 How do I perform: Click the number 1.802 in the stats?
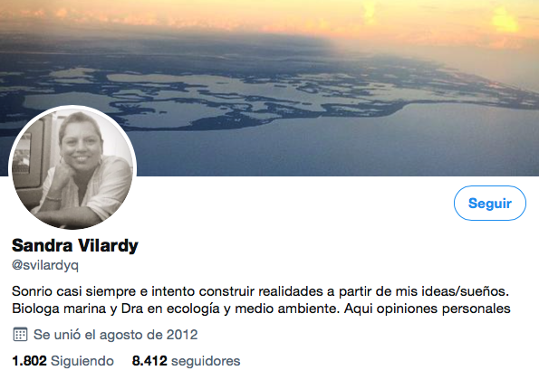click(29, 361)
